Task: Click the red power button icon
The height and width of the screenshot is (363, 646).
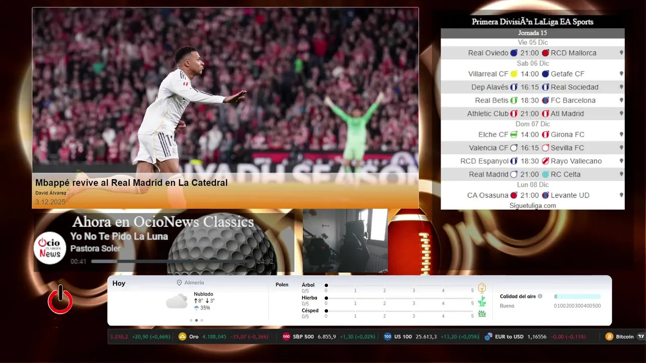Action: 60,299
